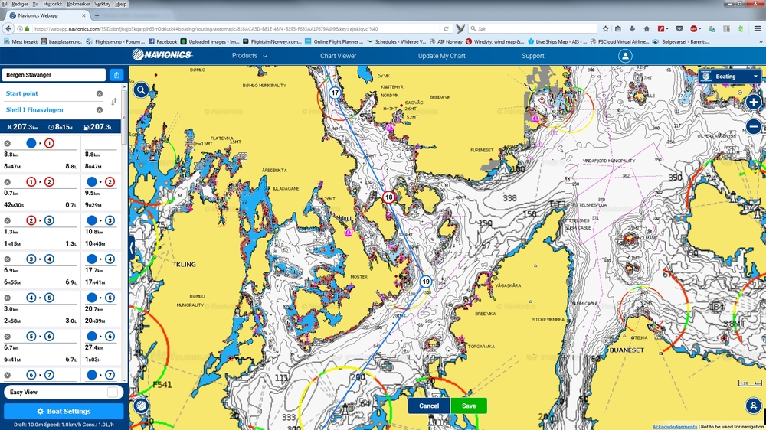Open Boat Settings
This screenshot has height=430, width=766.
point(64,412)
